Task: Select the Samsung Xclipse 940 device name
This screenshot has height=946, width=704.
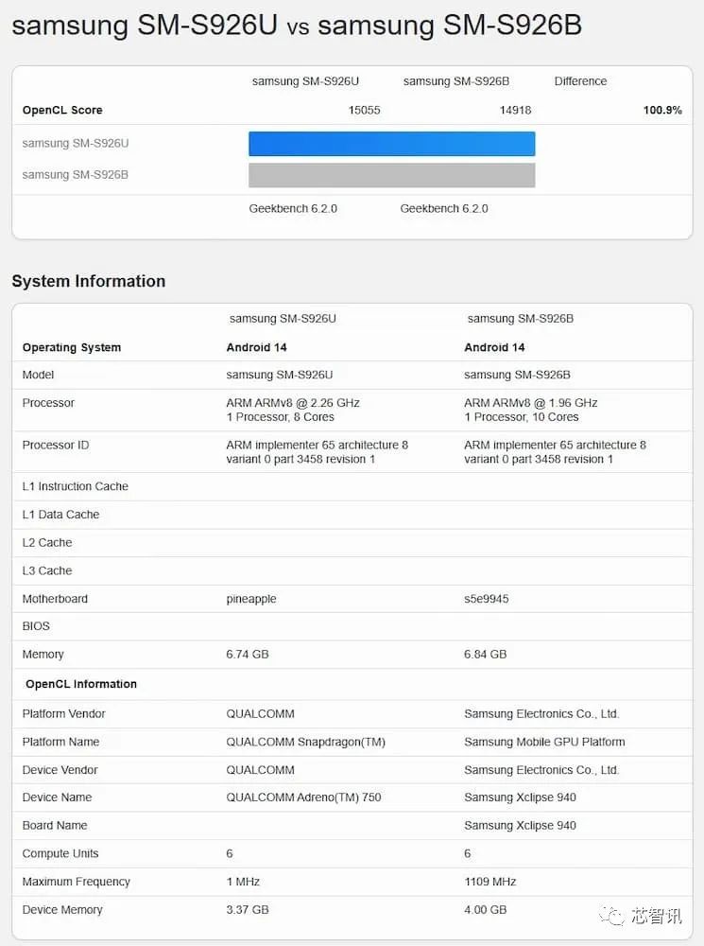Action: [x=520, y=797]
